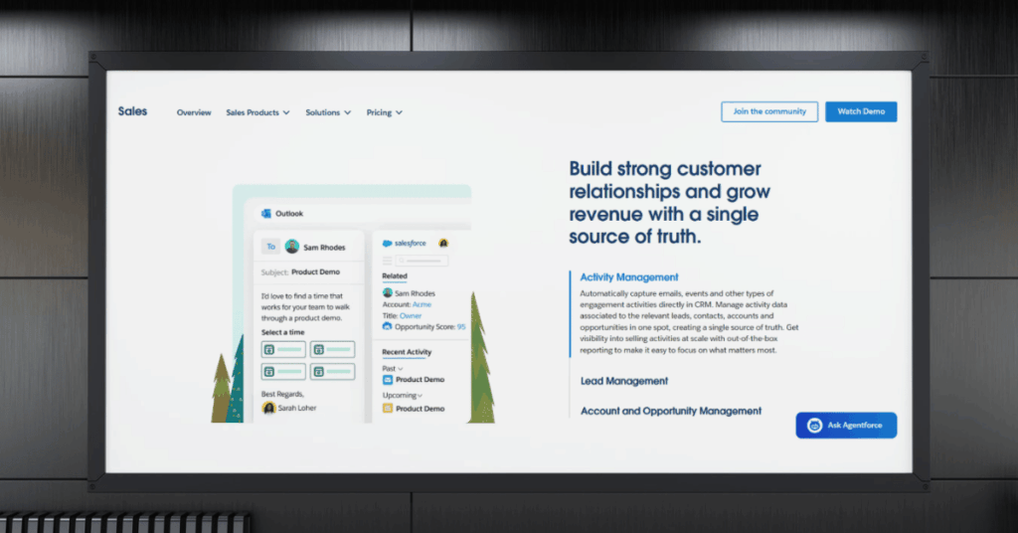The height and width of the screenshot is (533, 1018).
Task: Click the Opportunity Score icon
Action: 387,326
